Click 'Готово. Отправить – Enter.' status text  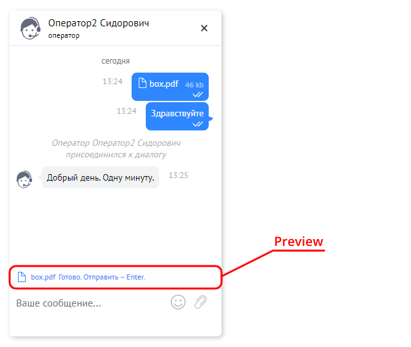pos(101,277)
